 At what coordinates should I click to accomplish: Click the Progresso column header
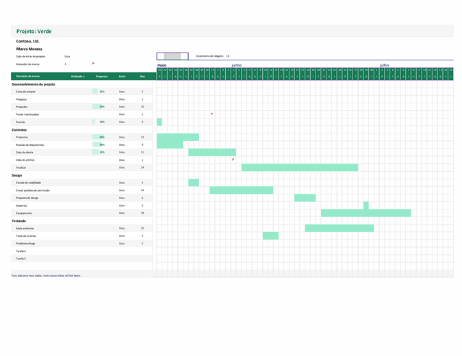(102, 76)
